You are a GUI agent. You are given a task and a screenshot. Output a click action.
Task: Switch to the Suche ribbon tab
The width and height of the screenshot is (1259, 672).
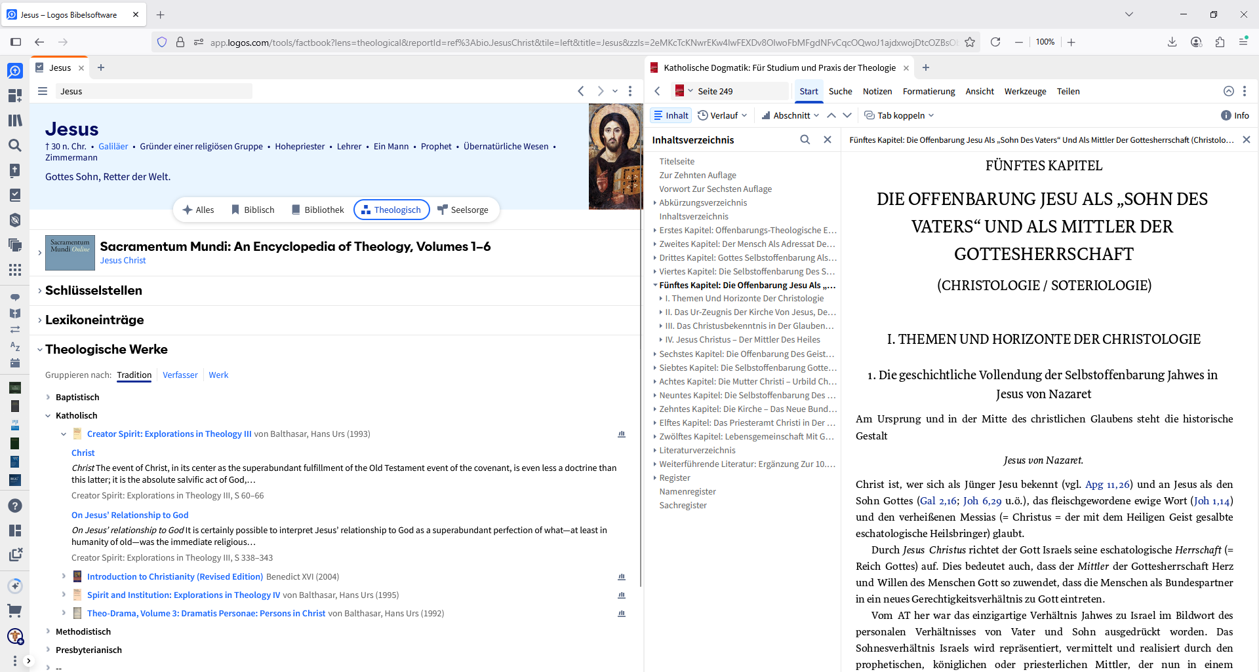pyautogui.click(x=840, y=91)
